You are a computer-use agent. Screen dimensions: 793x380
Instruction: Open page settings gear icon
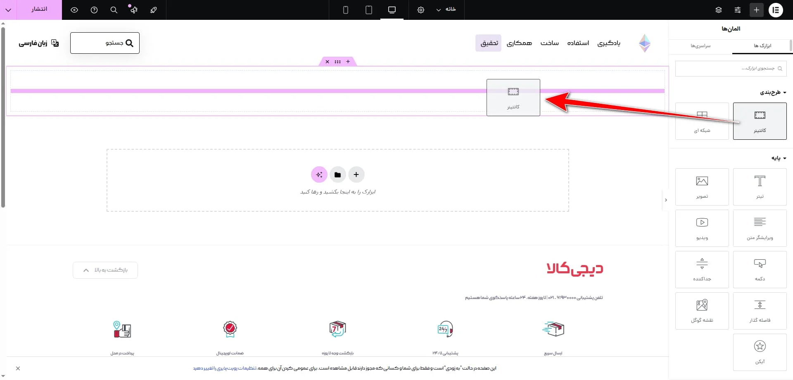(x=420, y=10)
